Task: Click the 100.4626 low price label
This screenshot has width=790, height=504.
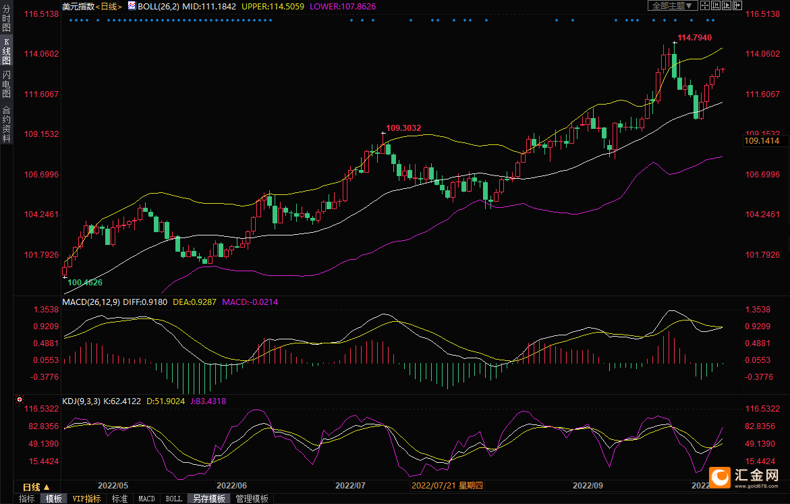Action: (x=85, y=282)
